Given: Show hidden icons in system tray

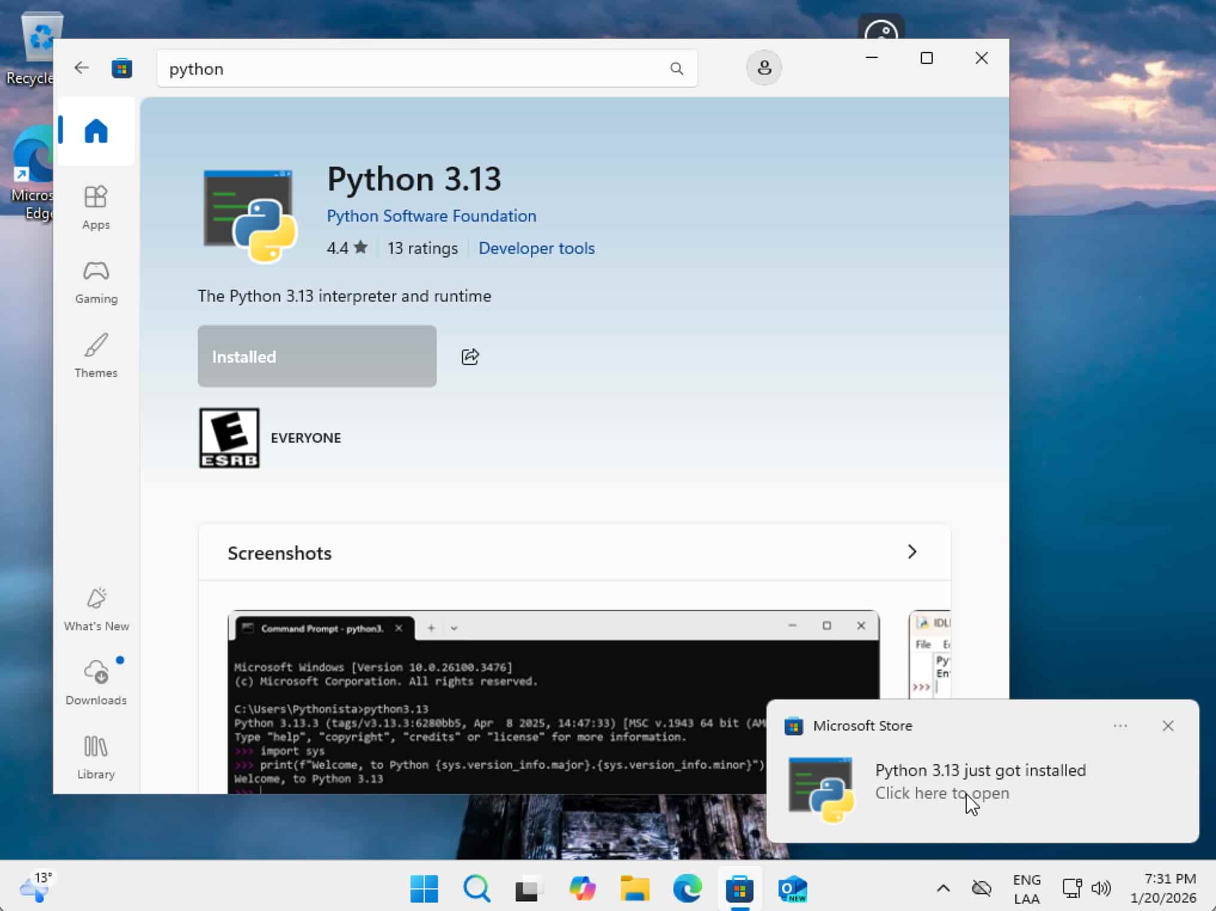Looking at the screenshot, I should pyautogui.click(x=943, y=888).
